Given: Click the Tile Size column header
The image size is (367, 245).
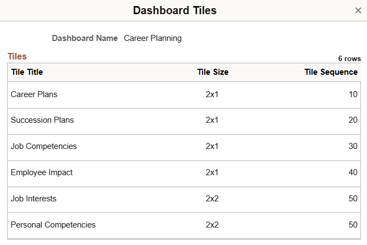Looking at the screenshot, I should (212, 72).
